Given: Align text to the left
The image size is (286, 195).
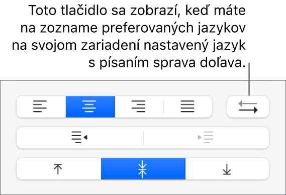Looking at the screenshot, I should [x=41, y=107].
